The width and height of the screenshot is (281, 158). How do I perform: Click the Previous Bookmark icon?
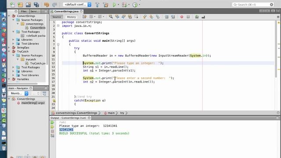(x=145, y=17)
